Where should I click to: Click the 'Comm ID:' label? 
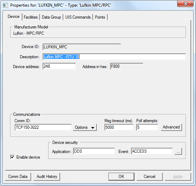tap(23, 121)
